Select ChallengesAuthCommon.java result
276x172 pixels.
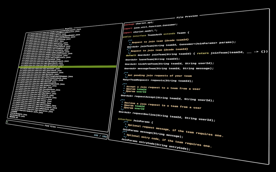pyautogui.click(x=46, y=76)
